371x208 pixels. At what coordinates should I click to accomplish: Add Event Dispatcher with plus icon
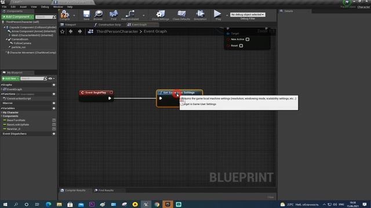[54, 133]
